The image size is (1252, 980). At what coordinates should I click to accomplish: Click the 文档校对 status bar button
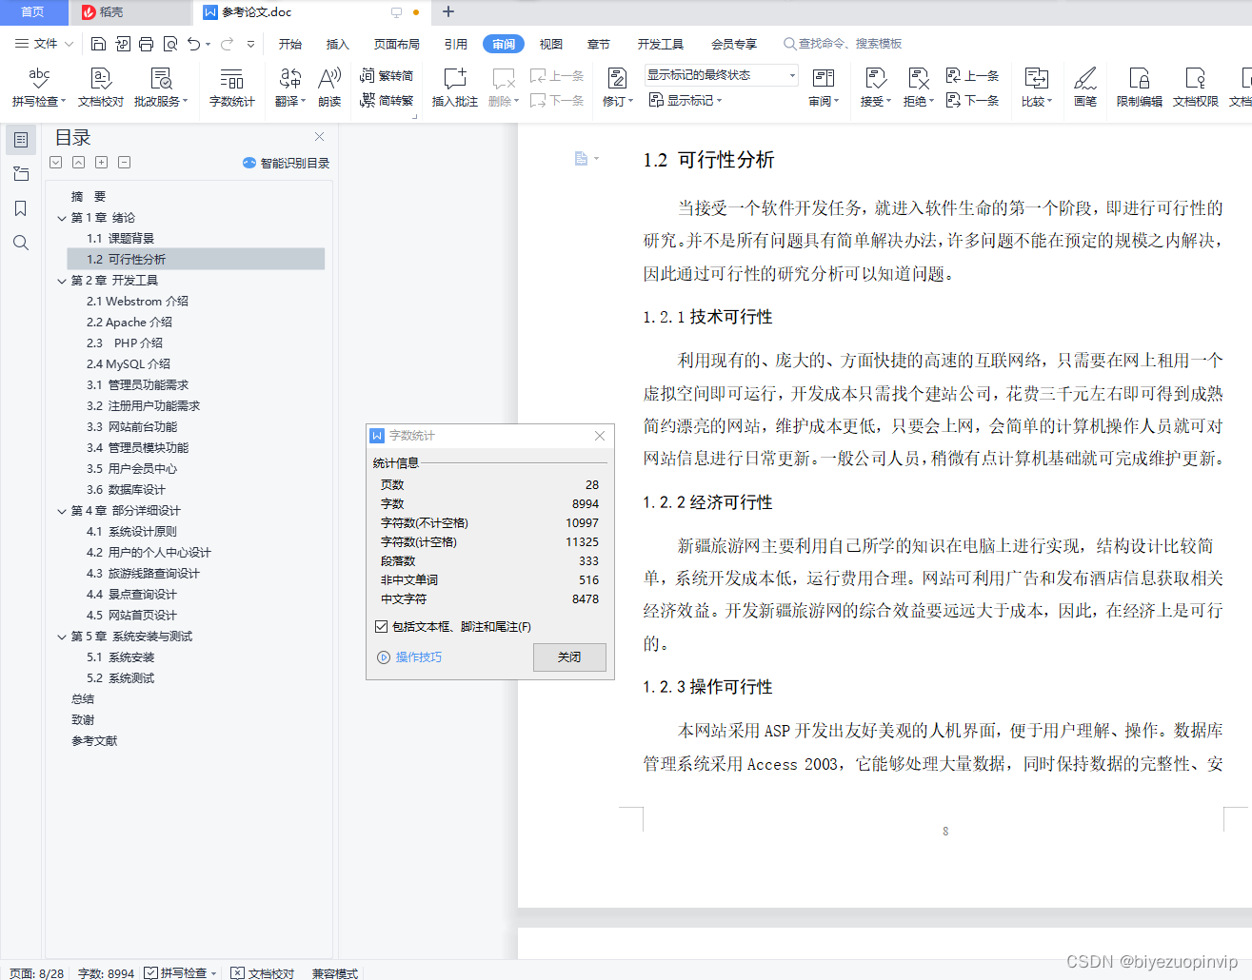click(263, 973)
